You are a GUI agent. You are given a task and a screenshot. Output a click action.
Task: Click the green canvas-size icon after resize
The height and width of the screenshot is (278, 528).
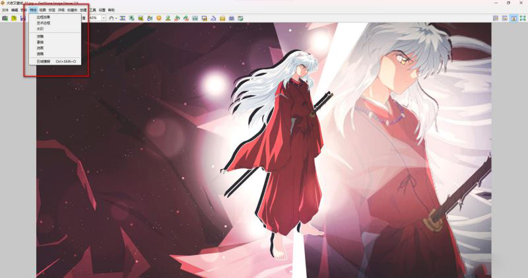131,18
